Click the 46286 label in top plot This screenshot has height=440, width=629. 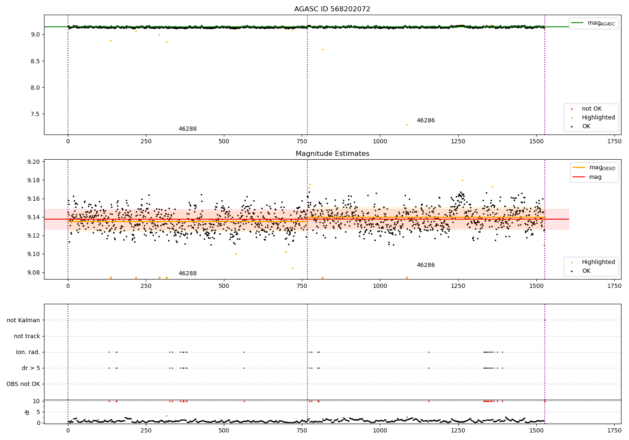click(x=426, y=120)
